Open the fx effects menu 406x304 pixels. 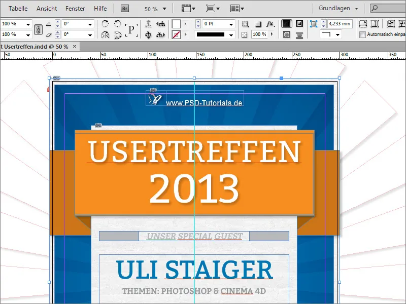pos(270,24)
